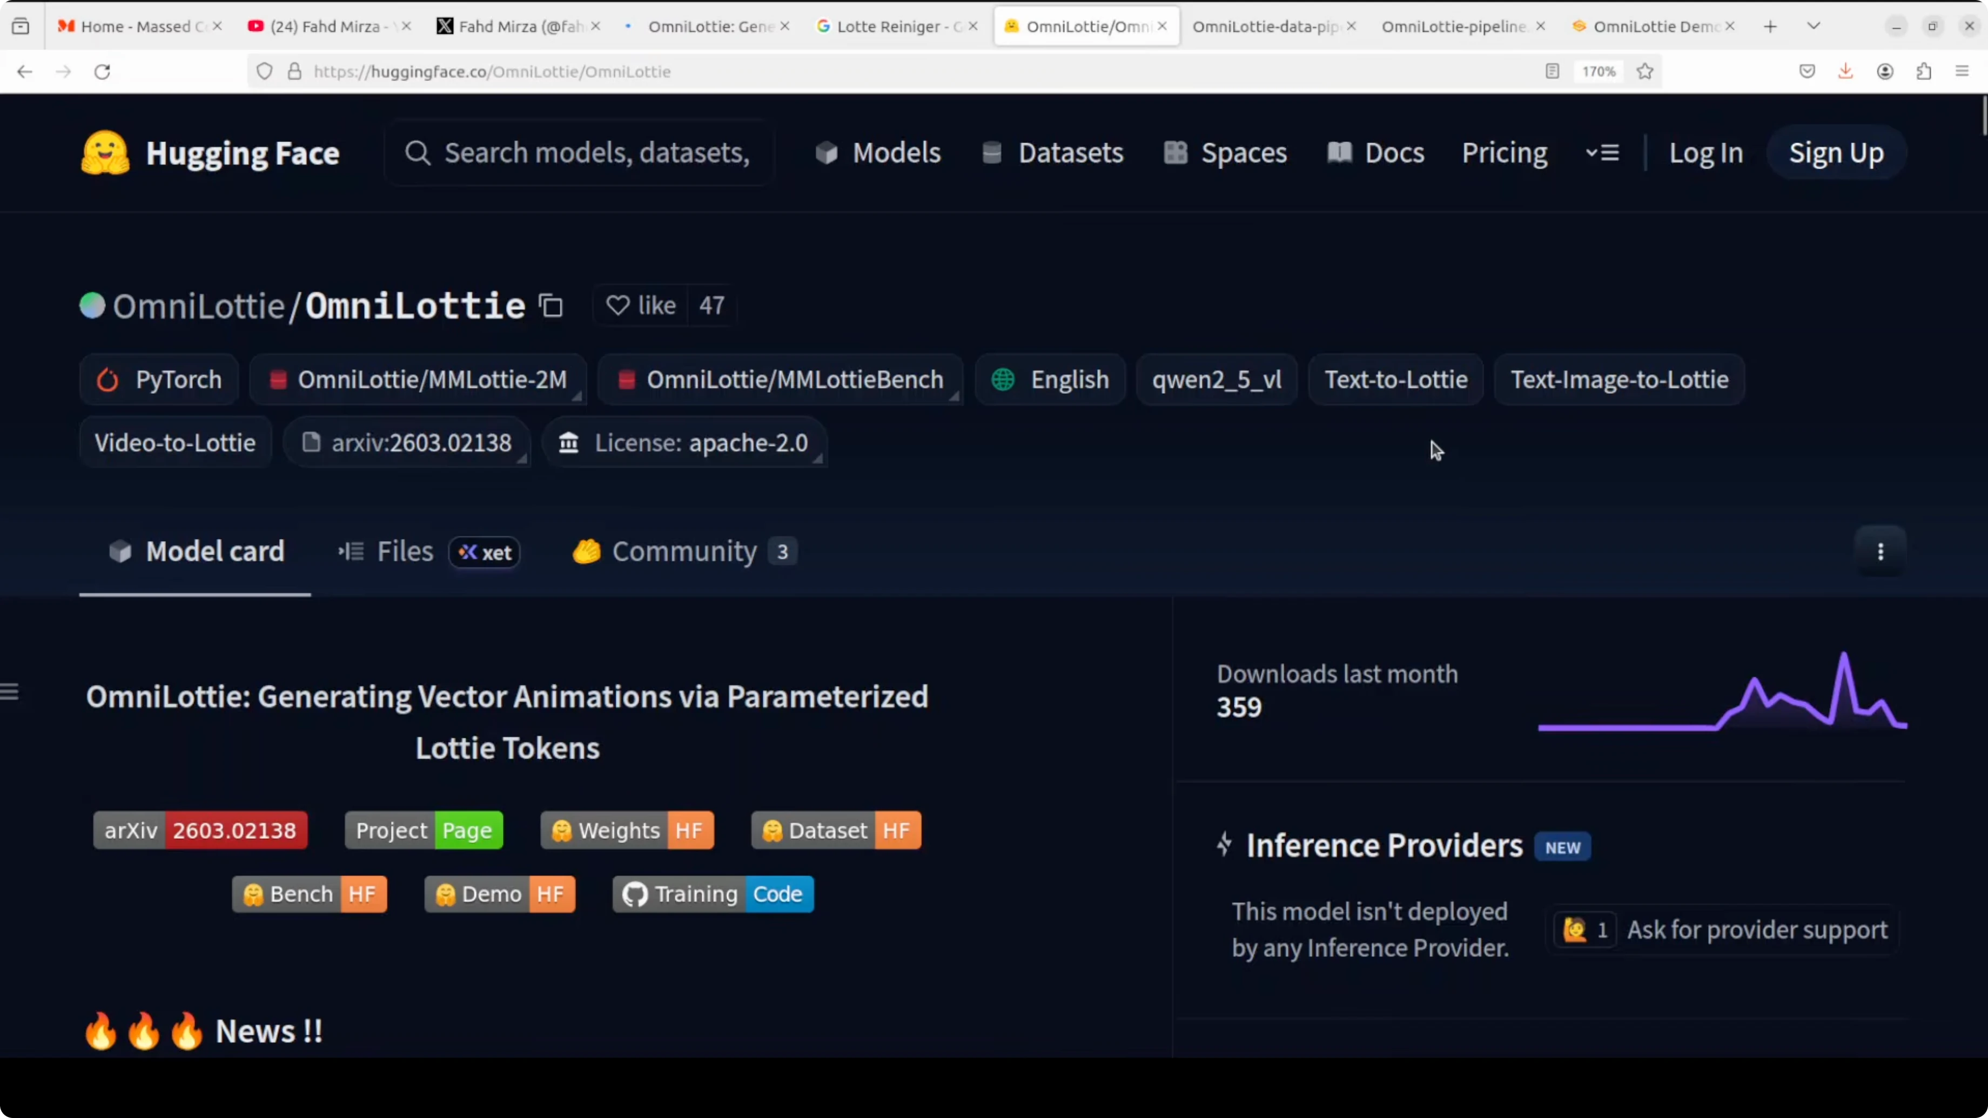Like the OmniLottie model
Viewport: 1988px width, 1118px height.
point(641,306)
